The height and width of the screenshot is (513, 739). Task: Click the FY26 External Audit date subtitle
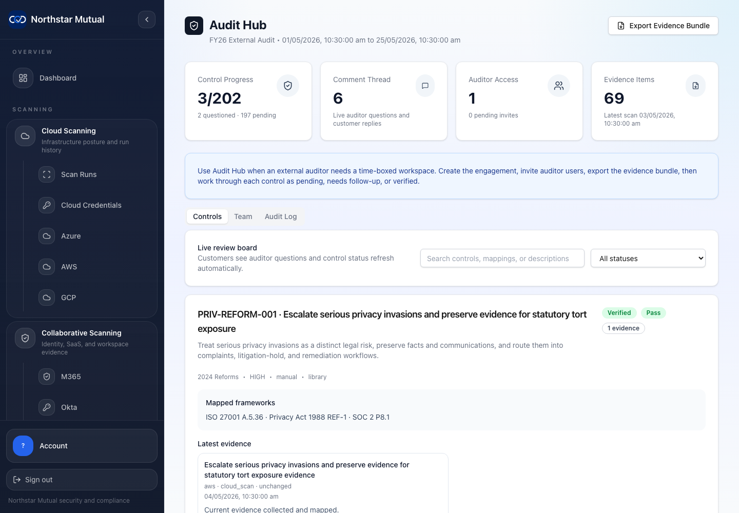pos(335,40)
